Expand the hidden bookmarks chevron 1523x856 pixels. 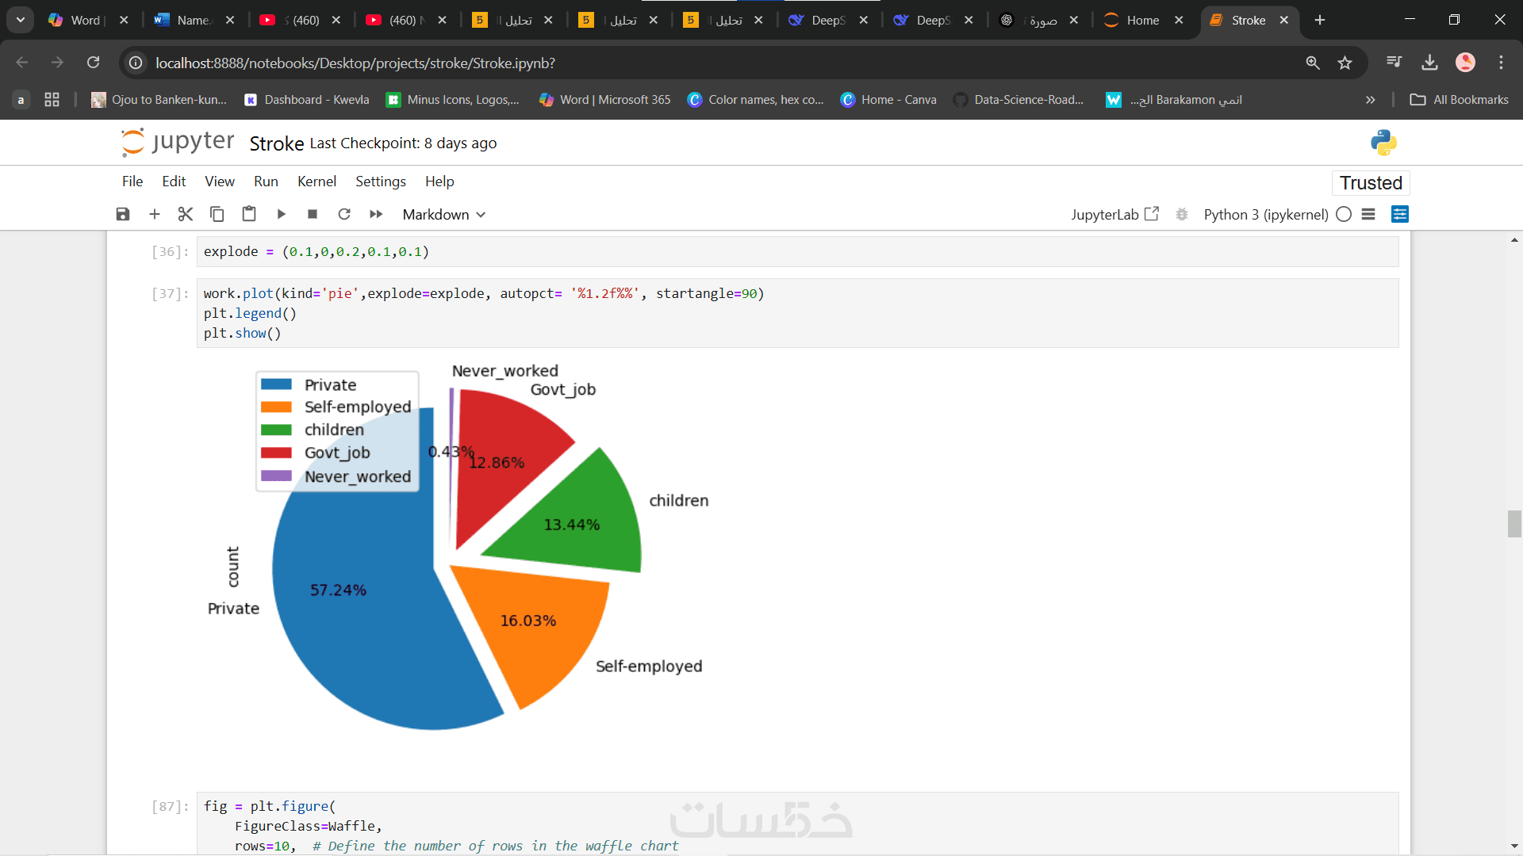coord(1370,100)
